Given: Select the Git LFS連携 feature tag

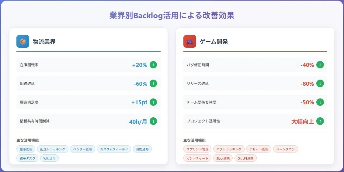Looking at the screenshot, I should pos(245,158).
